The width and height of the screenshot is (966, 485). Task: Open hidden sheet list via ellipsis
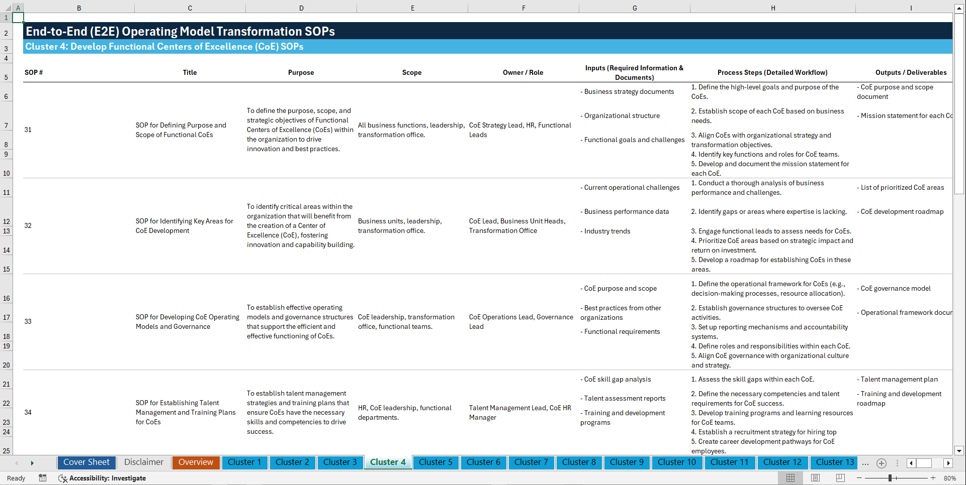click(865, 463)
